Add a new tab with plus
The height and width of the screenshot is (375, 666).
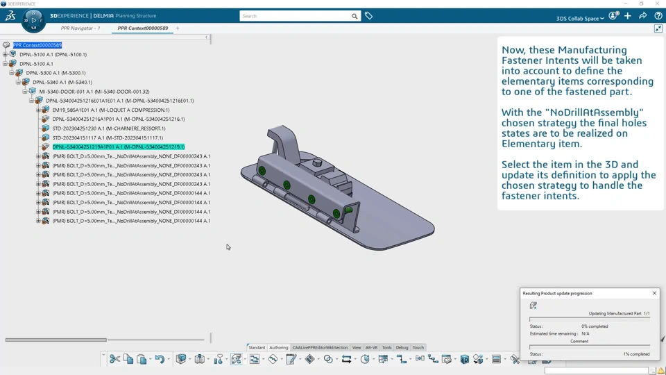pos(178,28)
